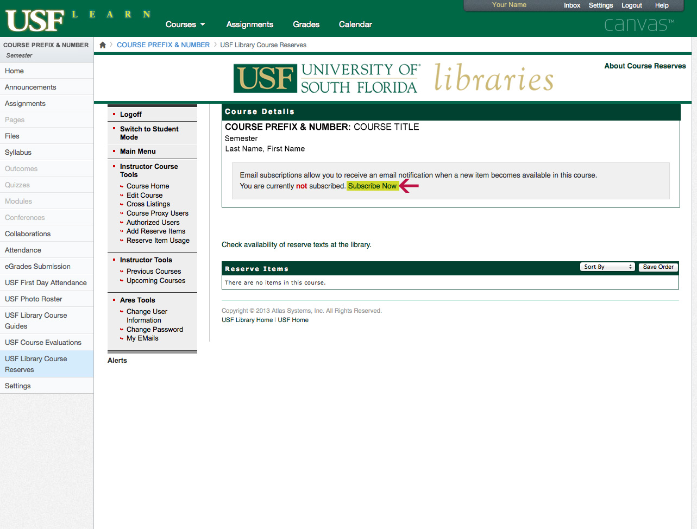Viewport: 697px width, 529px height.
Task: Click the Alerts heading
Action: point(117,360)
